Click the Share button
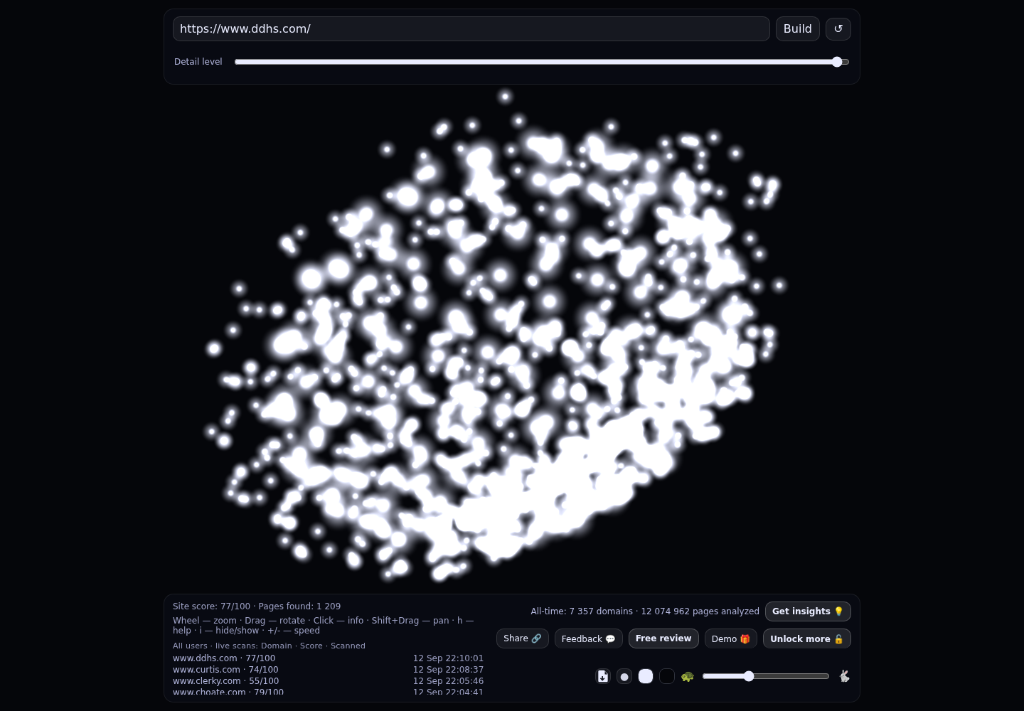This screenshot has width=1024, height=711. coord(523,638)
